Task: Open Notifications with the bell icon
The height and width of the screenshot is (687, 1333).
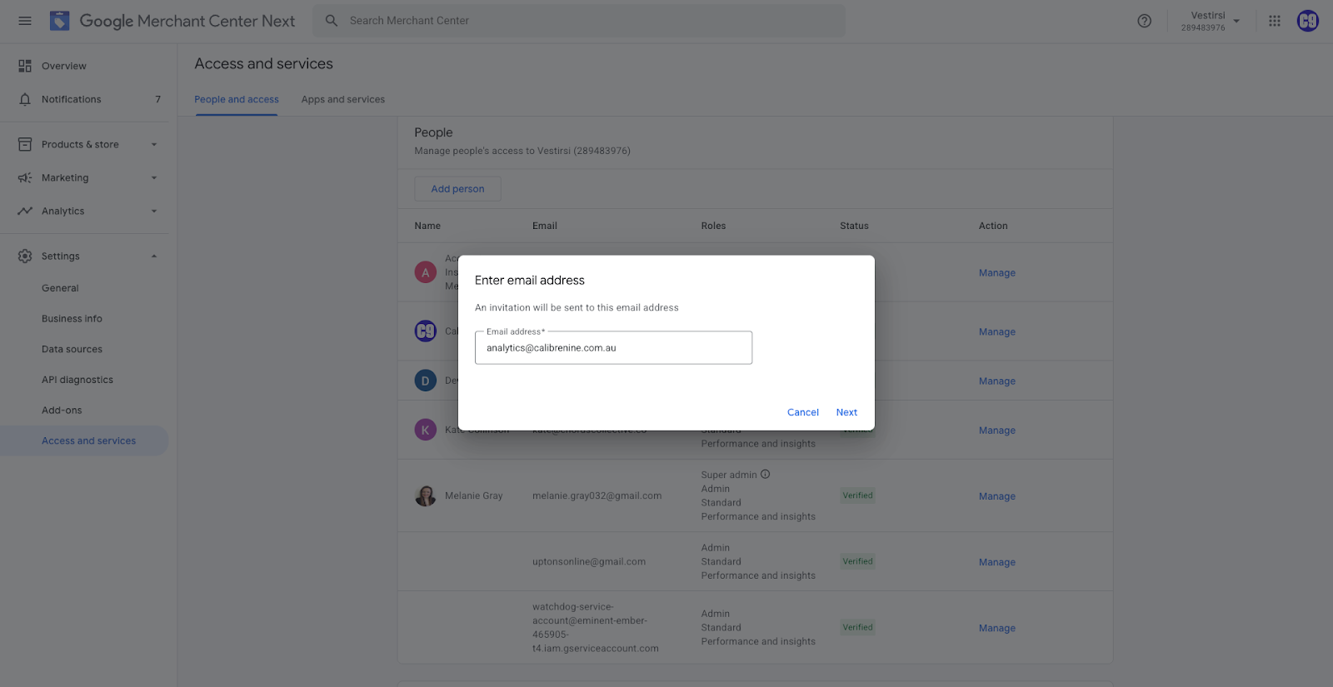Action: 25,100
